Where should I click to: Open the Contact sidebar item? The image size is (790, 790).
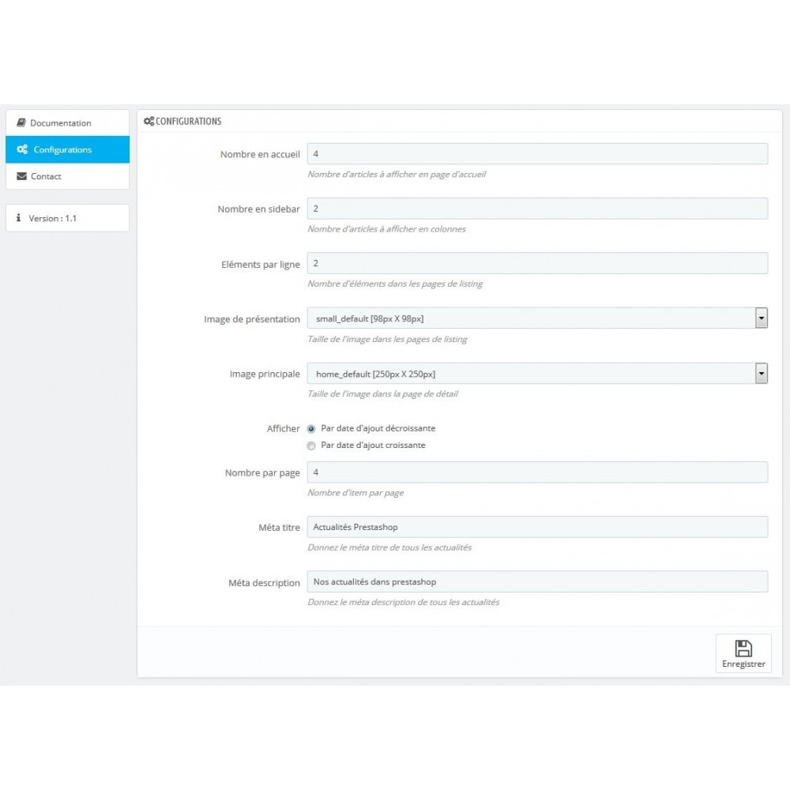click(x=67, y=176)
